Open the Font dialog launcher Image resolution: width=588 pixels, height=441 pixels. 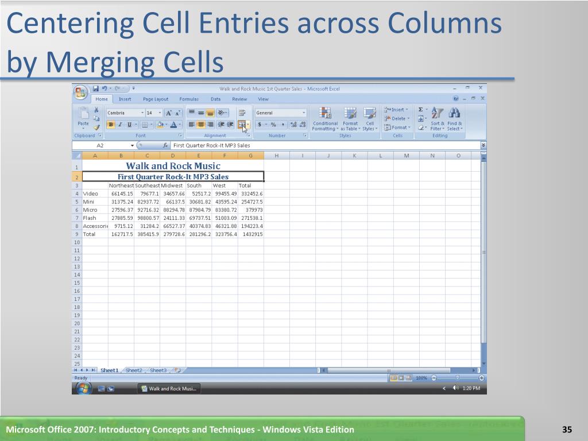(x=180, y=136)
